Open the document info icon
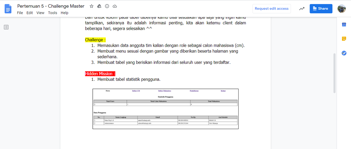The image size is (351, 149). point(107,6)
